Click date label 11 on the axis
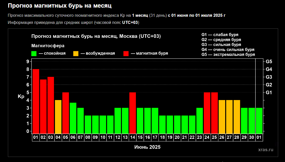Viewport: 285px width, 162px height. point(110,137)
